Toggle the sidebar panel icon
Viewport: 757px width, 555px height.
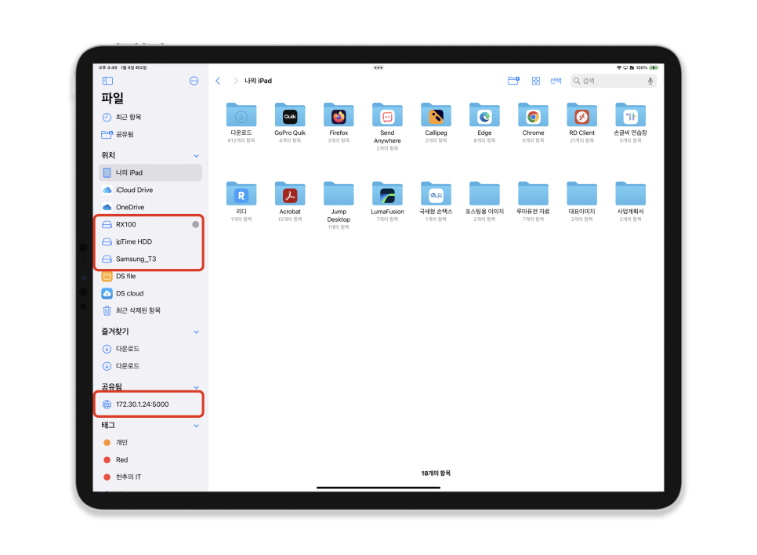pos(107,81)
